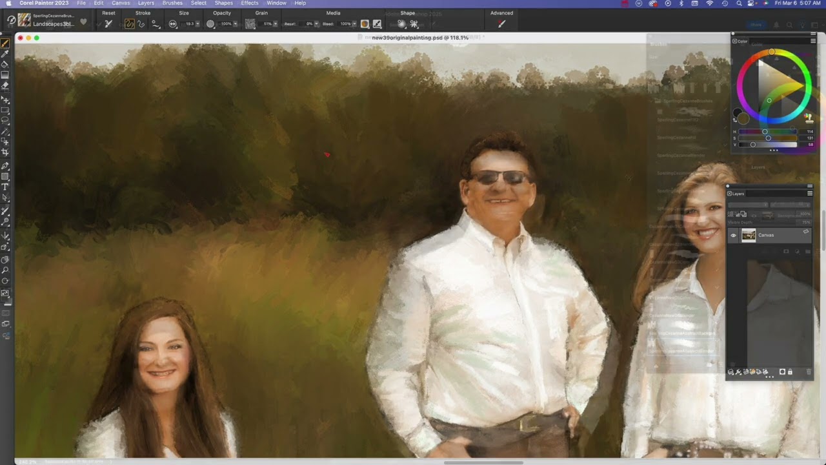This screenshot has width=826, height=465.
Task: Click the date and time in the menu bar
Action: tap(798, 3)
